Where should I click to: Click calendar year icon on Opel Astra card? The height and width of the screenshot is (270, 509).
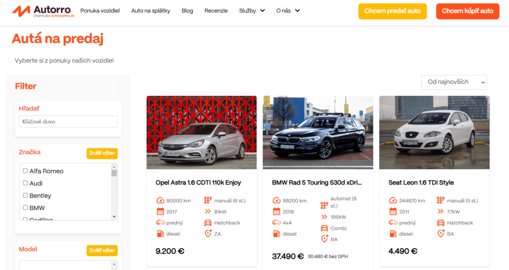pyautogui.click(x=161, y=211)
